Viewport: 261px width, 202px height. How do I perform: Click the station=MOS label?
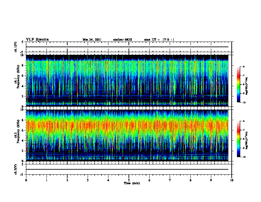[x=123, y=40]
